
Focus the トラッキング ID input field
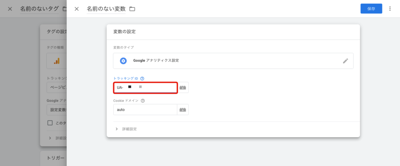click(x=145, y=87)
